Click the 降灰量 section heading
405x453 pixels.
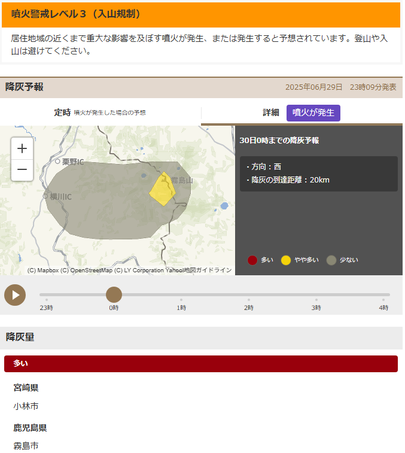(x=20, y=337)
